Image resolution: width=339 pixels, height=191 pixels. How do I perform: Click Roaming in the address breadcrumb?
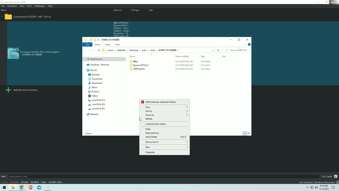(134, 50)
